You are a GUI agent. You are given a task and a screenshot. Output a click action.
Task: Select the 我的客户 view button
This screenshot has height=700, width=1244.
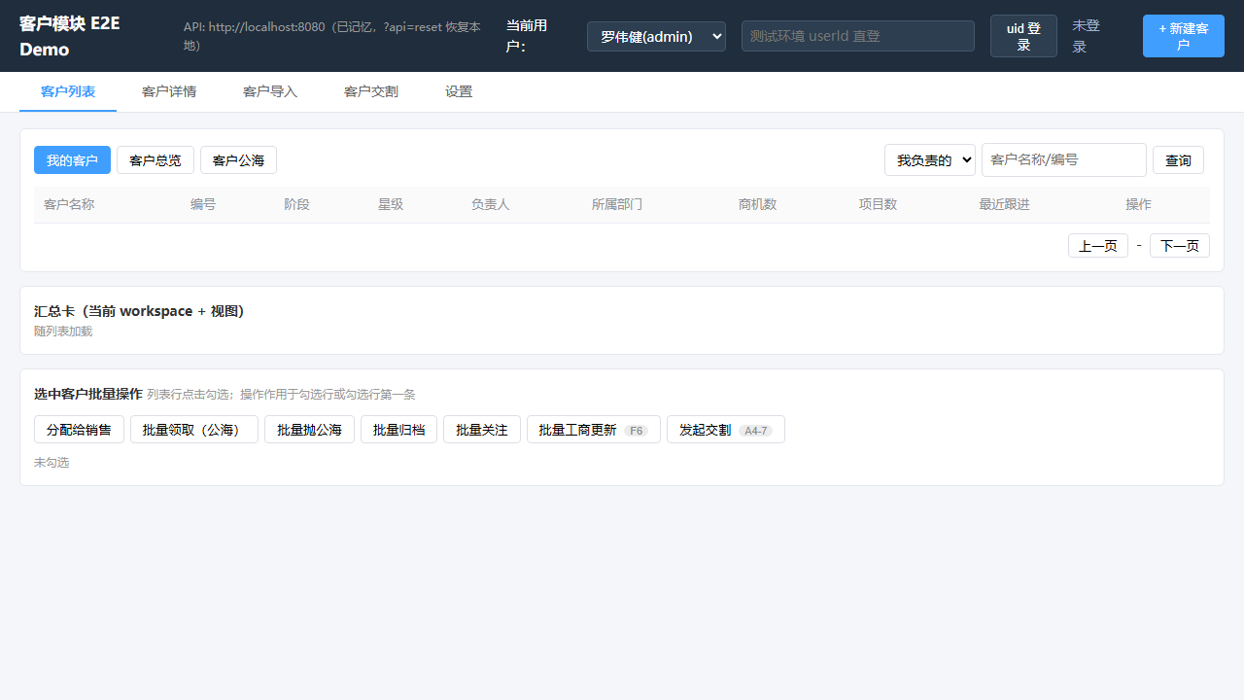pyautogui.click(x=72, y=160)
